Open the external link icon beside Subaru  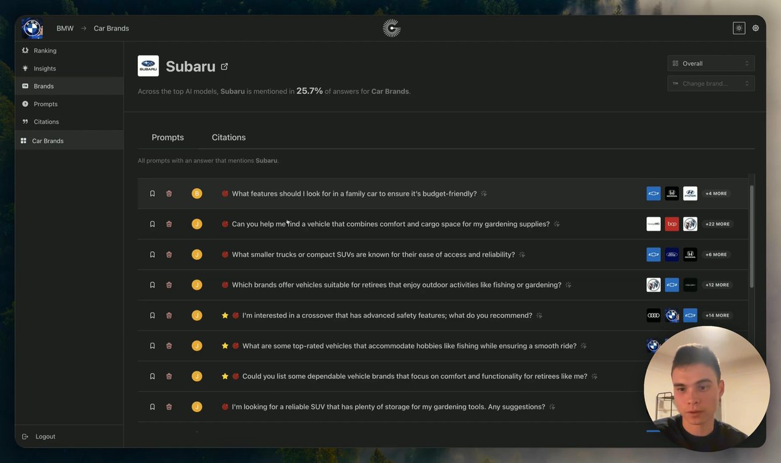225,66
